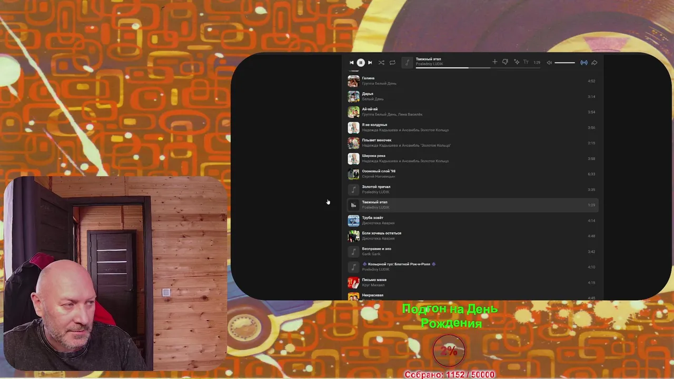Open similar tracks sparkle icon
Screen dimensions: 674x379
point(517,62)
